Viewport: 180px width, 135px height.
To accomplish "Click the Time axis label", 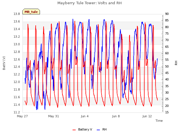I will pos(159,121).
